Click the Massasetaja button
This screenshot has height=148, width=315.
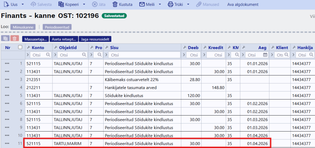(36, 39)
